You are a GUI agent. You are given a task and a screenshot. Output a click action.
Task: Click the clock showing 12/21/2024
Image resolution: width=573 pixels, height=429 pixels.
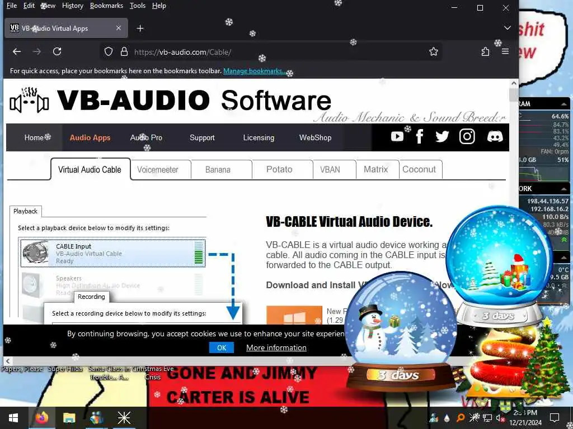[525, 418]
